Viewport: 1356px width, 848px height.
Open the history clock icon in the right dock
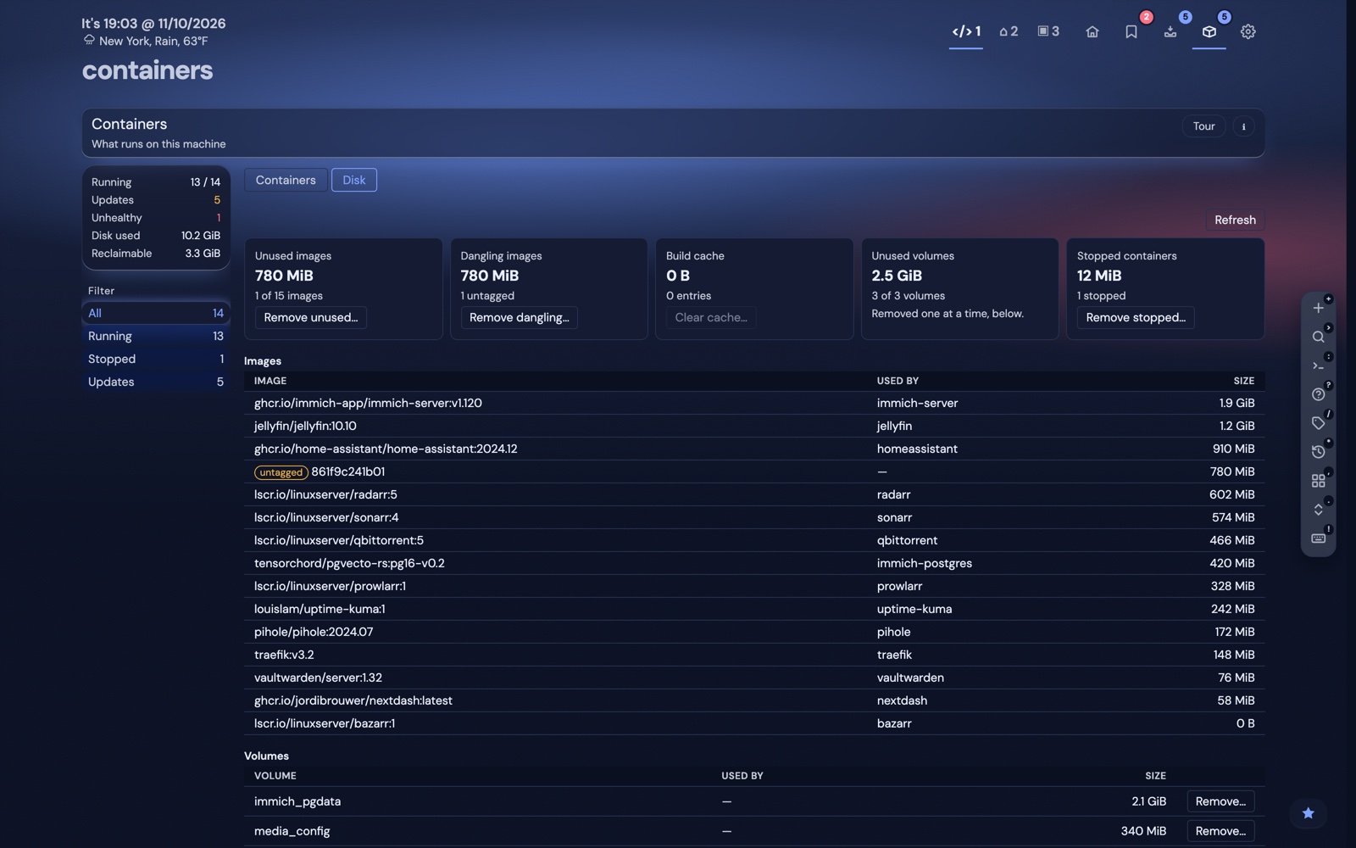pos(1319,452)
